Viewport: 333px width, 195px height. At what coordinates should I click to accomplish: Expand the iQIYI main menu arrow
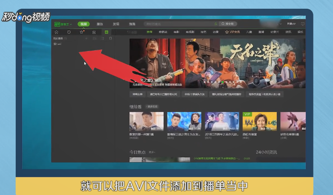tap(71, 24)
